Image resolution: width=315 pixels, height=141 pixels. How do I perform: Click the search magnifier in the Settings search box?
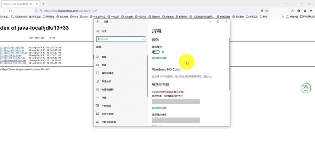143,39
